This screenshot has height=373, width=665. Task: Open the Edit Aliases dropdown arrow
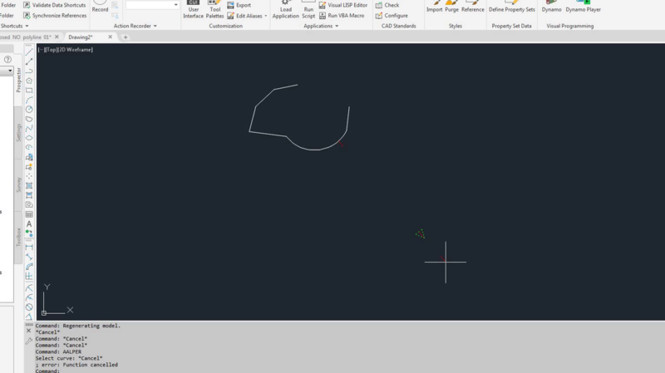pyautogui.click(x=266, y=16)
